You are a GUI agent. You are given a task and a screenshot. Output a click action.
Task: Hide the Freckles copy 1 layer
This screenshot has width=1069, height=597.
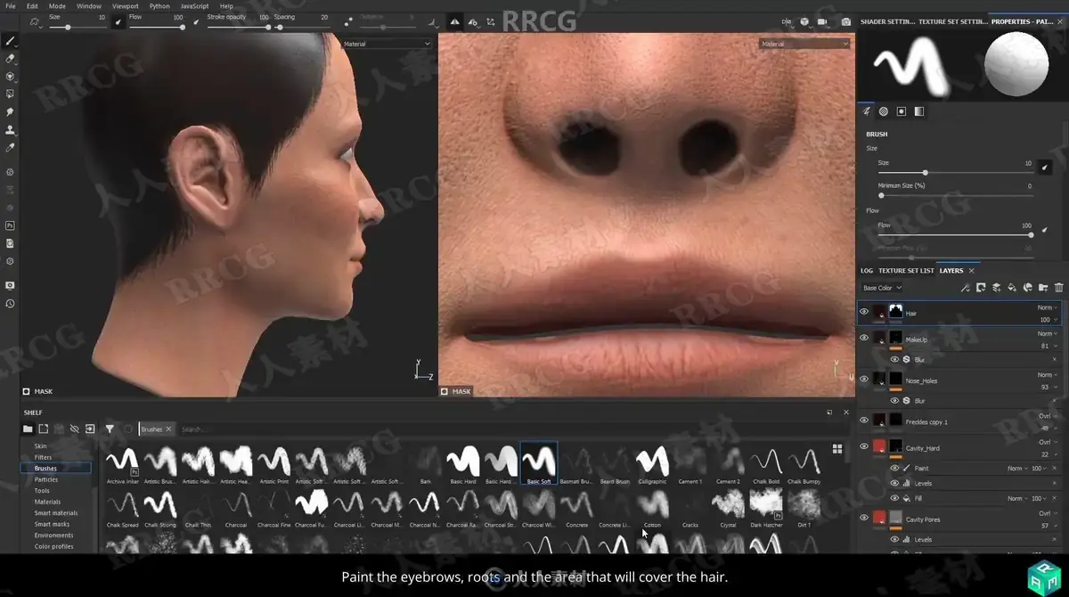(x=864, y=420)
